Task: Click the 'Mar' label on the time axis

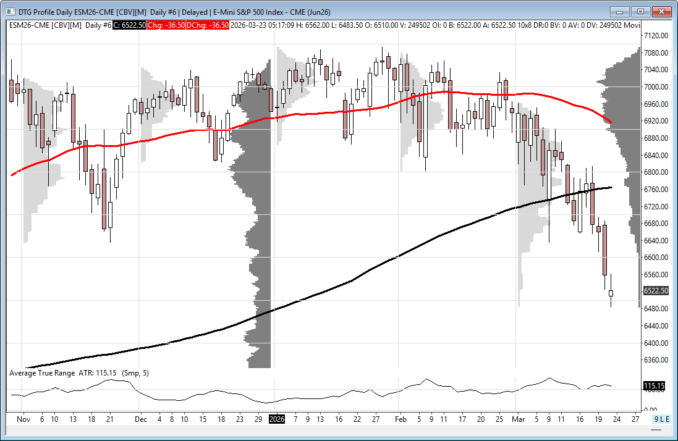Action: tap(517, 419)
